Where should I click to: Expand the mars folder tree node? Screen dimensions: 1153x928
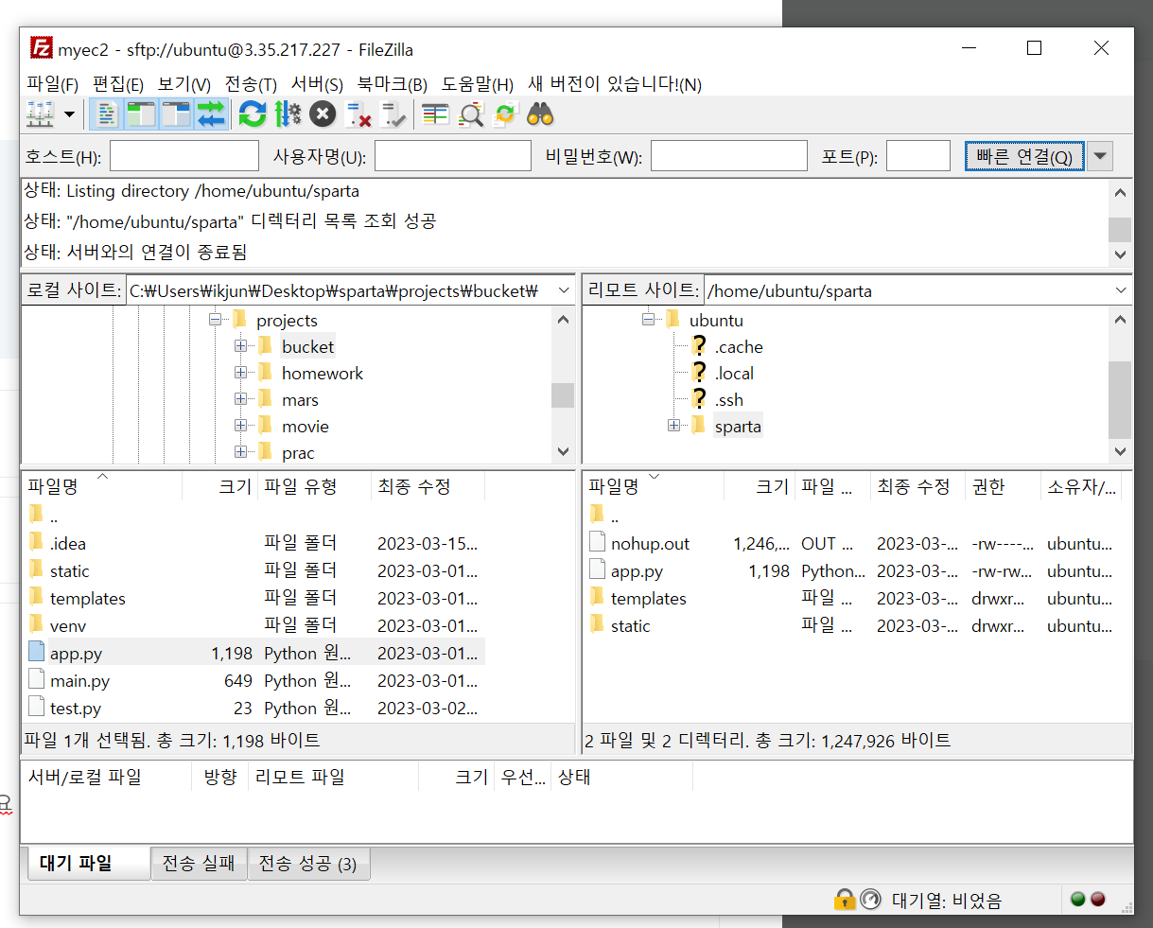pyautogui.click(x=240, y=399)
